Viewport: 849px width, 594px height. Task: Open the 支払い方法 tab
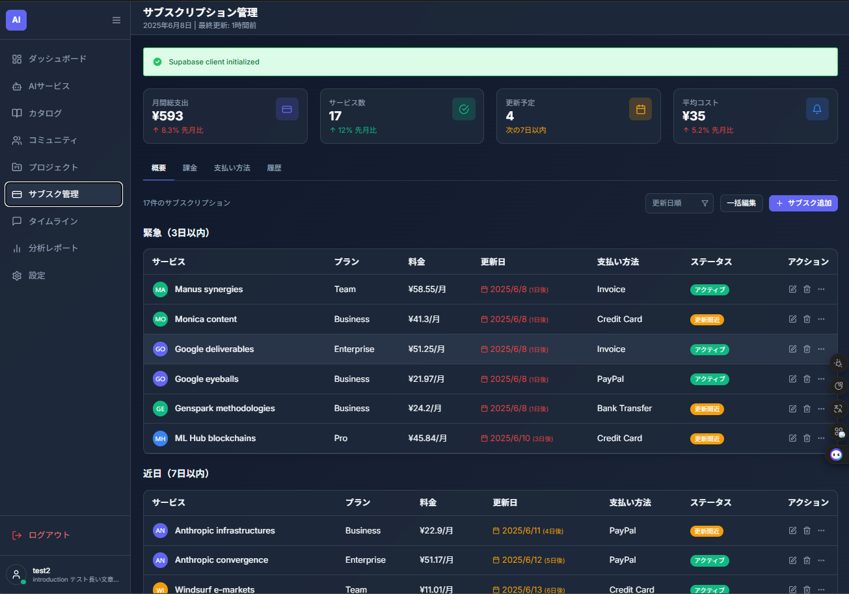(x=232, y=168)
